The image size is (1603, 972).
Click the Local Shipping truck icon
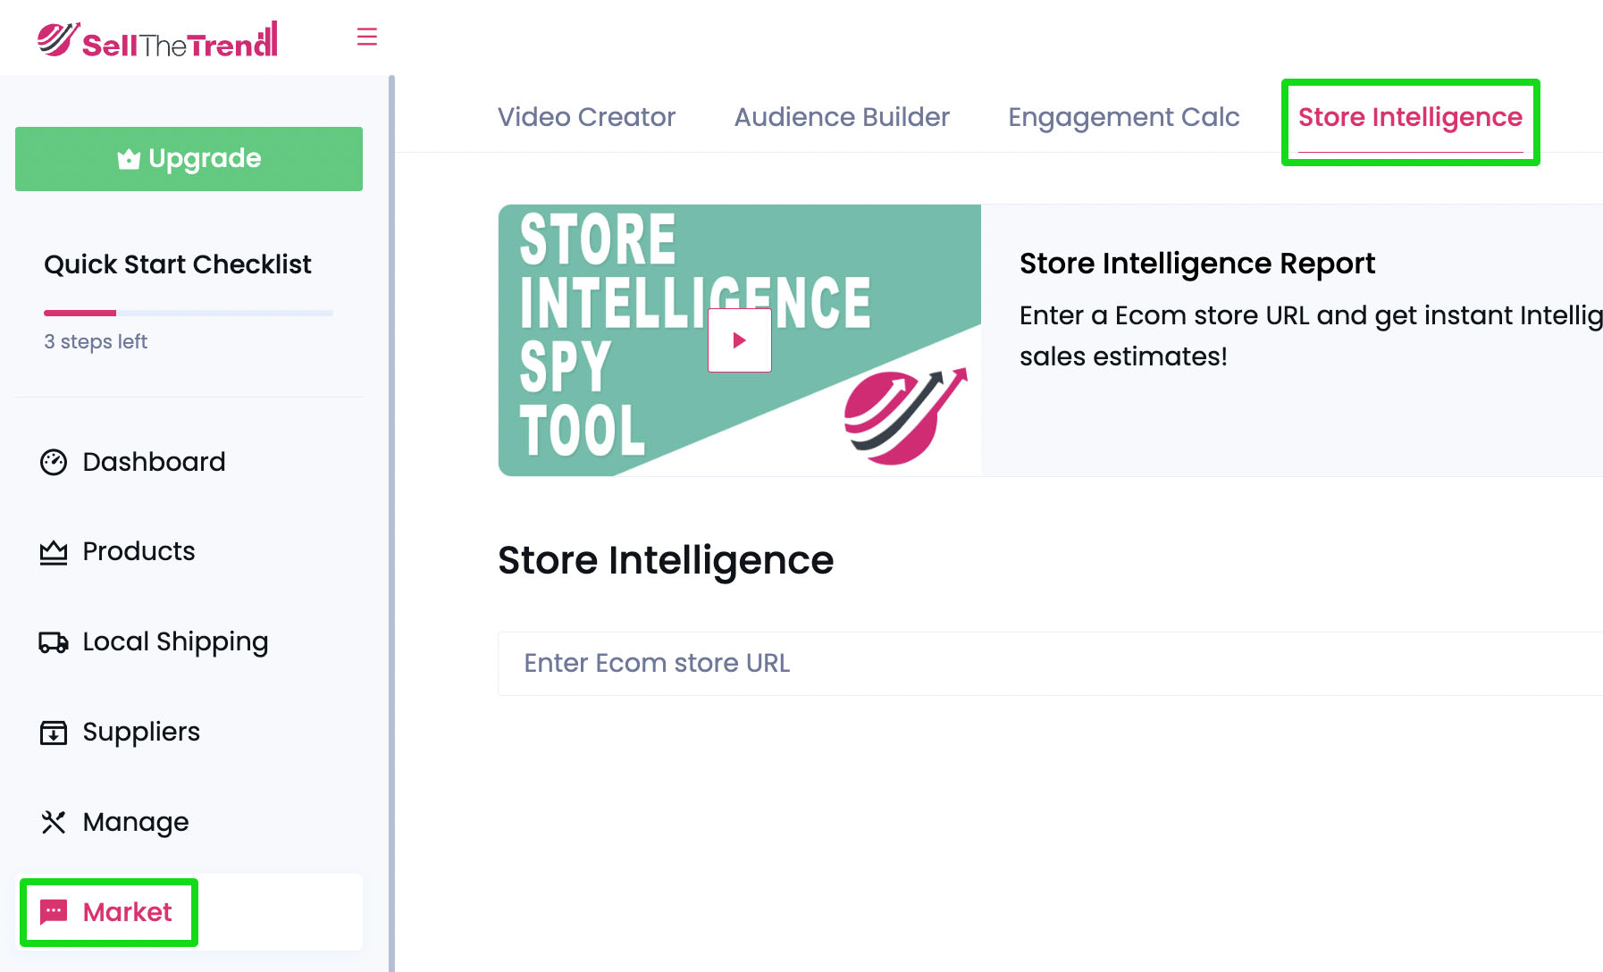click(54, 642)
